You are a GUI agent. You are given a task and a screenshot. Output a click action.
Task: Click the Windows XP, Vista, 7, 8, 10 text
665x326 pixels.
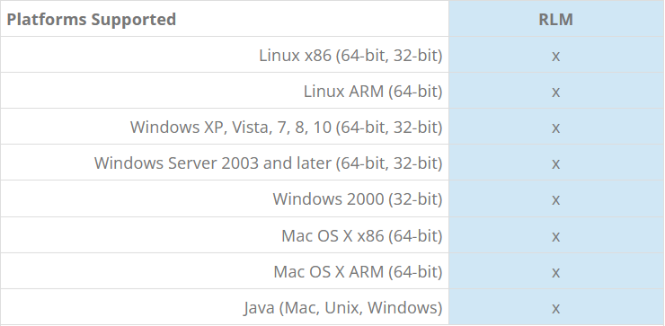coord(230,128)
